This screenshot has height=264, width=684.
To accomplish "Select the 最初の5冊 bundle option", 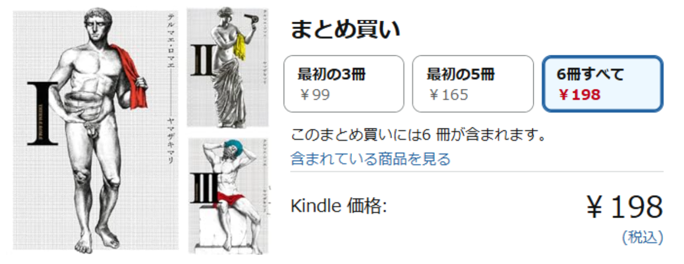I will 473,84.
